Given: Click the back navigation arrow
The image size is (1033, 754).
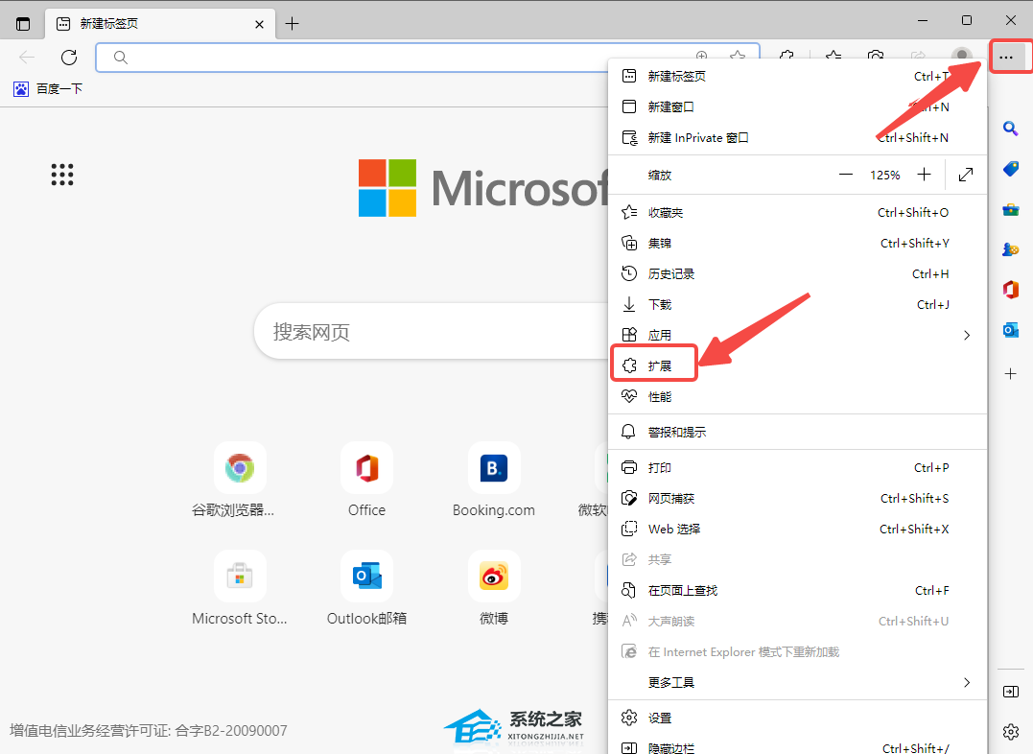Looking at the screenshot, I should point(27,58).
